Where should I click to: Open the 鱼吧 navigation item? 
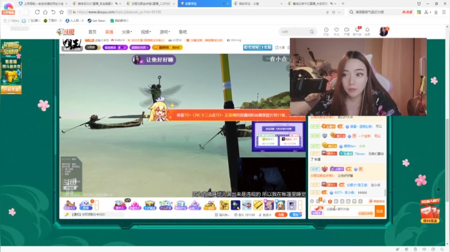(x=182, y=32)
